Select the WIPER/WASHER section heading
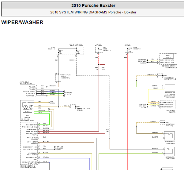Viewport: 184px width, 170px height. (x=22, y=22)
